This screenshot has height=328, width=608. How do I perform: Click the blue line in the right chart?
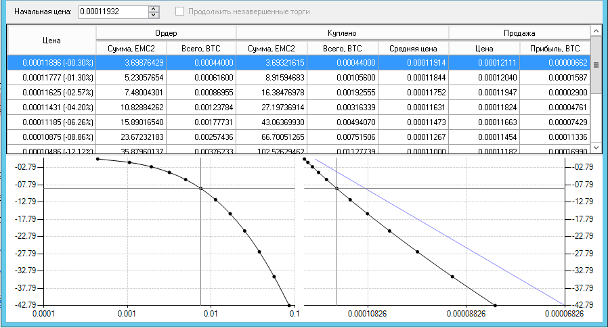(440, 231)
